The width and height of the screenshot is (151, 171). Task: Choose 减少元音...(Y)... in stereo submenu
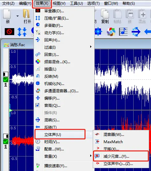point(121,156)
